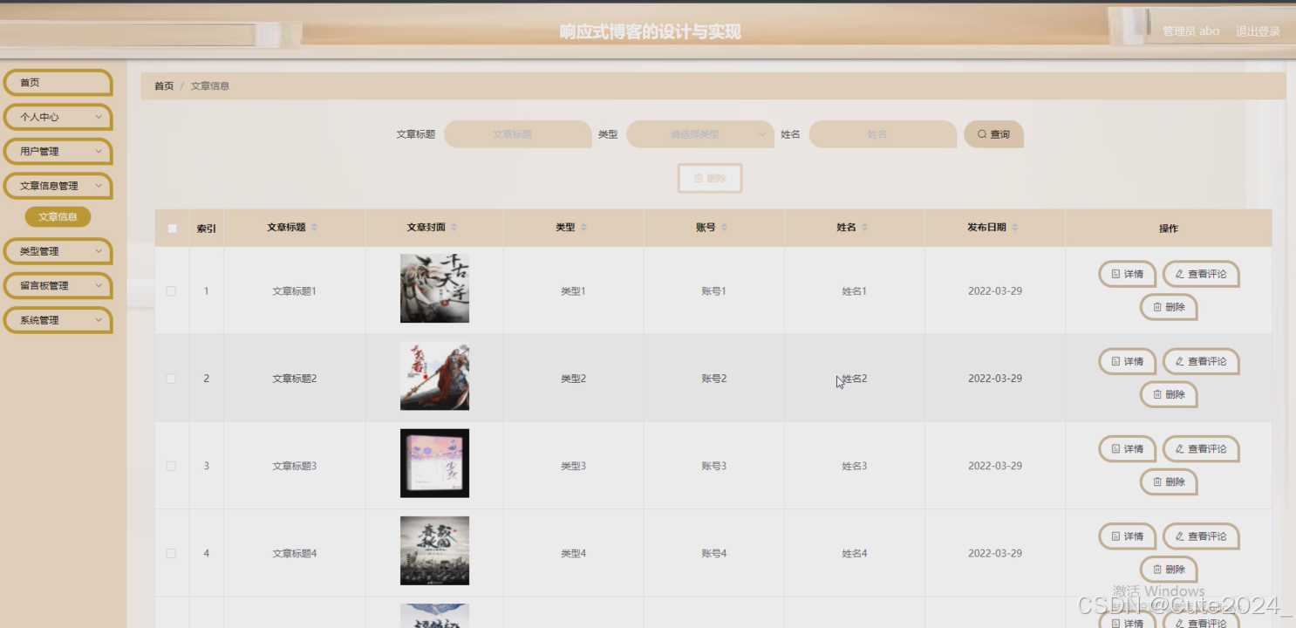Viewport: 1296px width, 628px height.
Task: Click 文章标题3 title cell
Action: pyautogui.click(x=294, y=466)
